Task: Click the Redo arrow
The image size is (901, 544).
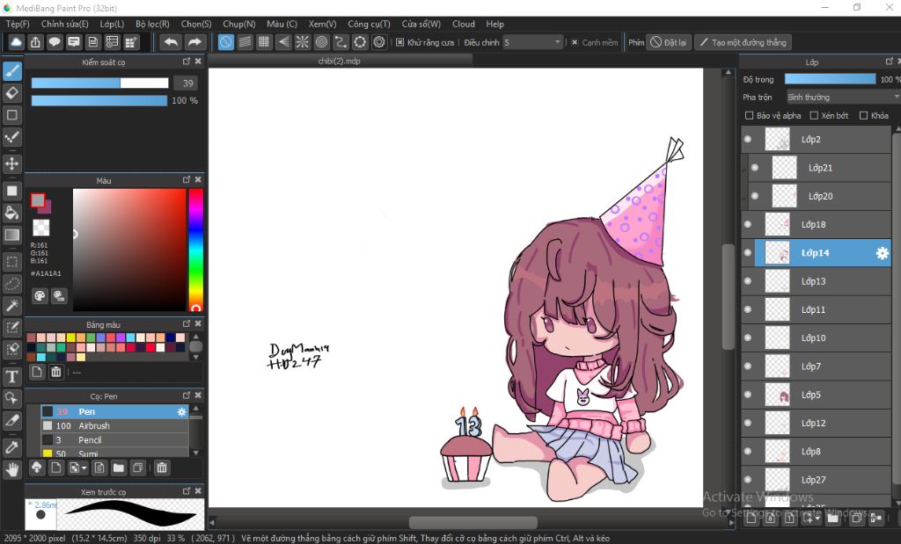Action: [194, 42]
